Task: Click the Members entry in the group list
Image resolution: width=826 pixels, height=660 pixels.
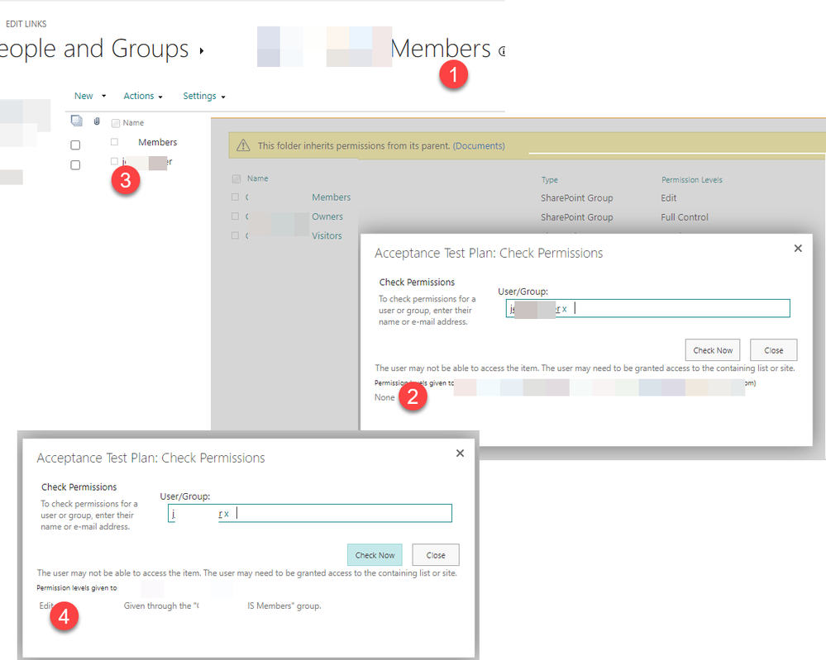Action: [157, 142]
